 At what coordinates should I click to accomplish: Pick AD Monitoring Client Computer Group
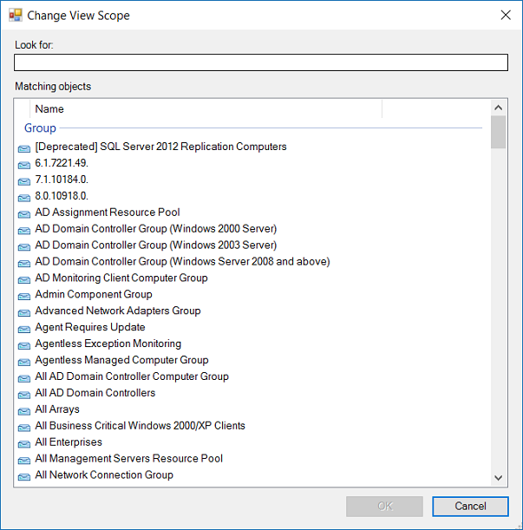(x=121, y=278)
